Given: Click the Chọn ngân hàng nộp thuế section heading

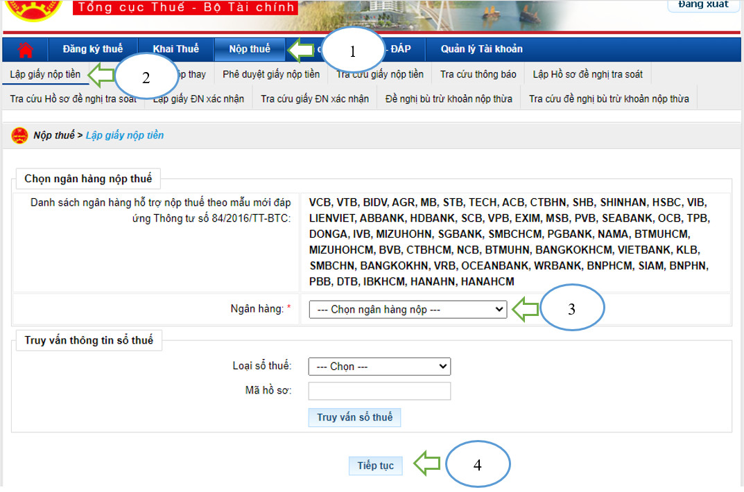Looking at the screenshot, I should click(88, 179).
